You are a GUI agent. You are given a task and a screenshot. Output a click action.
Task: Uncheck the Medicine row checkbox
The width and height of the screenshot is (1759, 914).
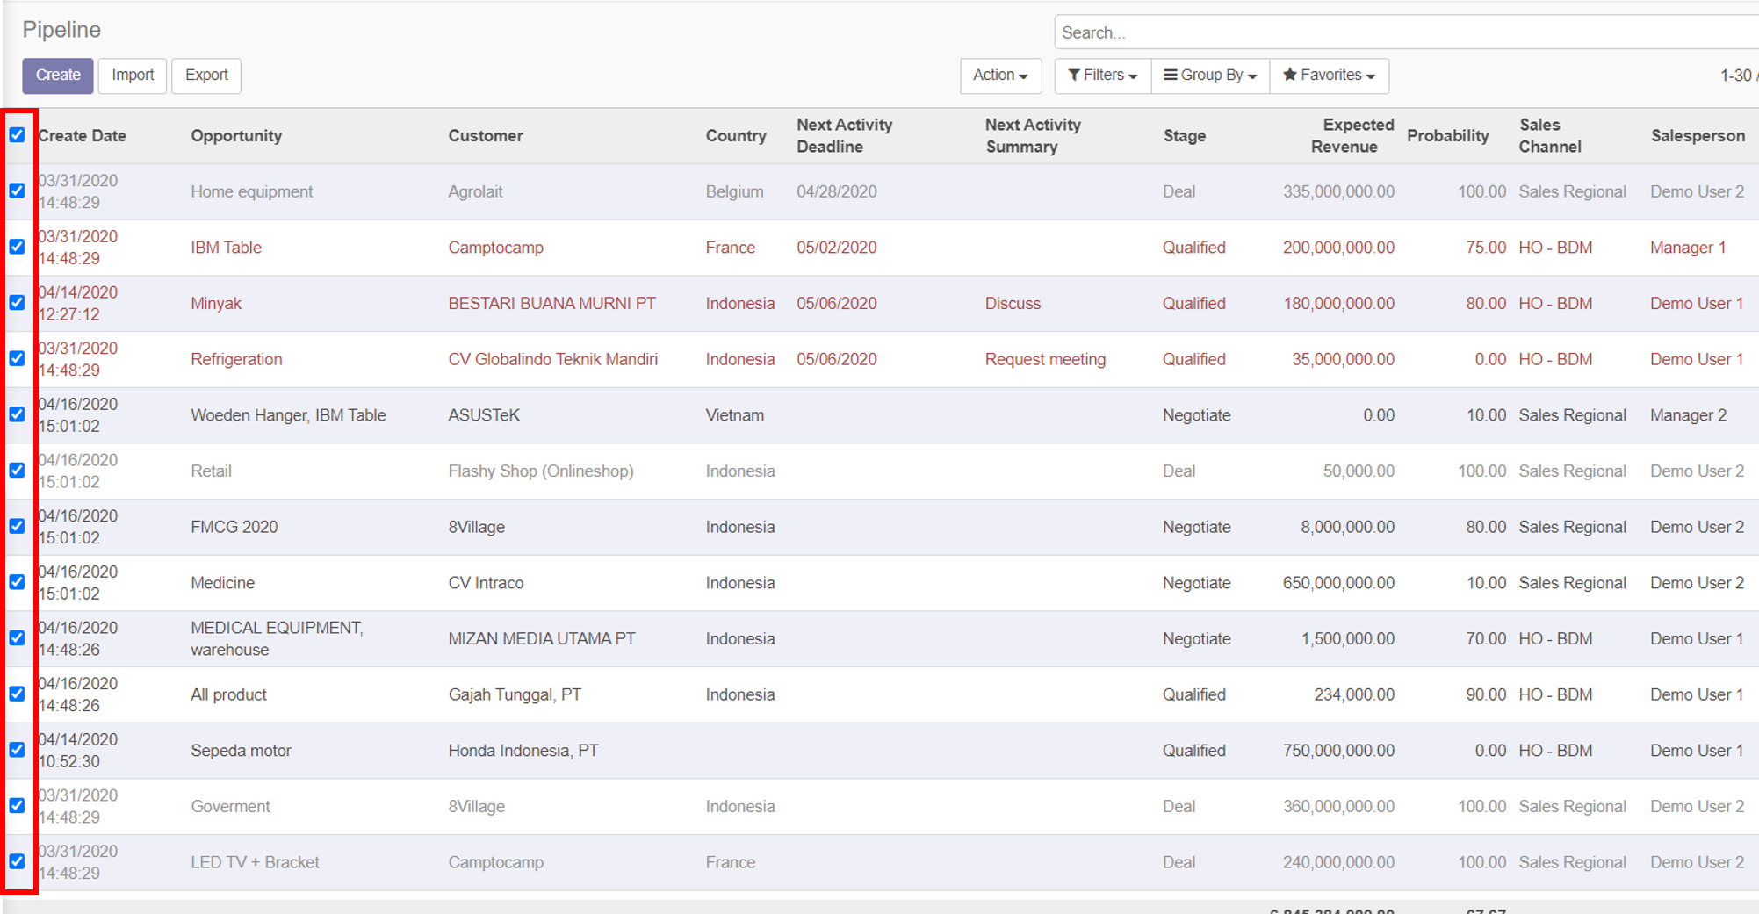pos(17,582)
